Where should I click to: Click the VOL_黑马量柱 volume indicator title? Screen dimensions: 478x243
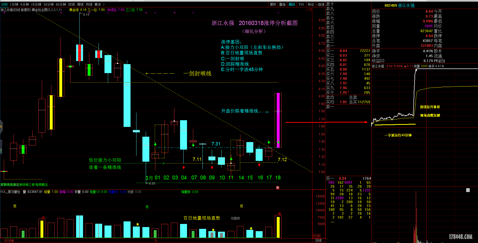pos(10,192)
